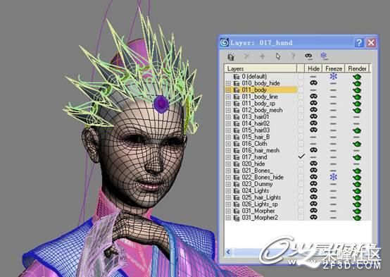The image size is (390, 277).
Task: Select the 015_hair_B layer name
Action: [256, 137]
